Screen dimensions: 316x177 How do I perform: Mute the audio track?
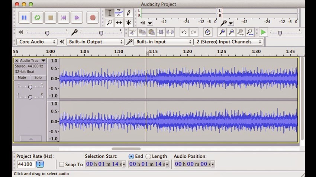click(22, 77)
